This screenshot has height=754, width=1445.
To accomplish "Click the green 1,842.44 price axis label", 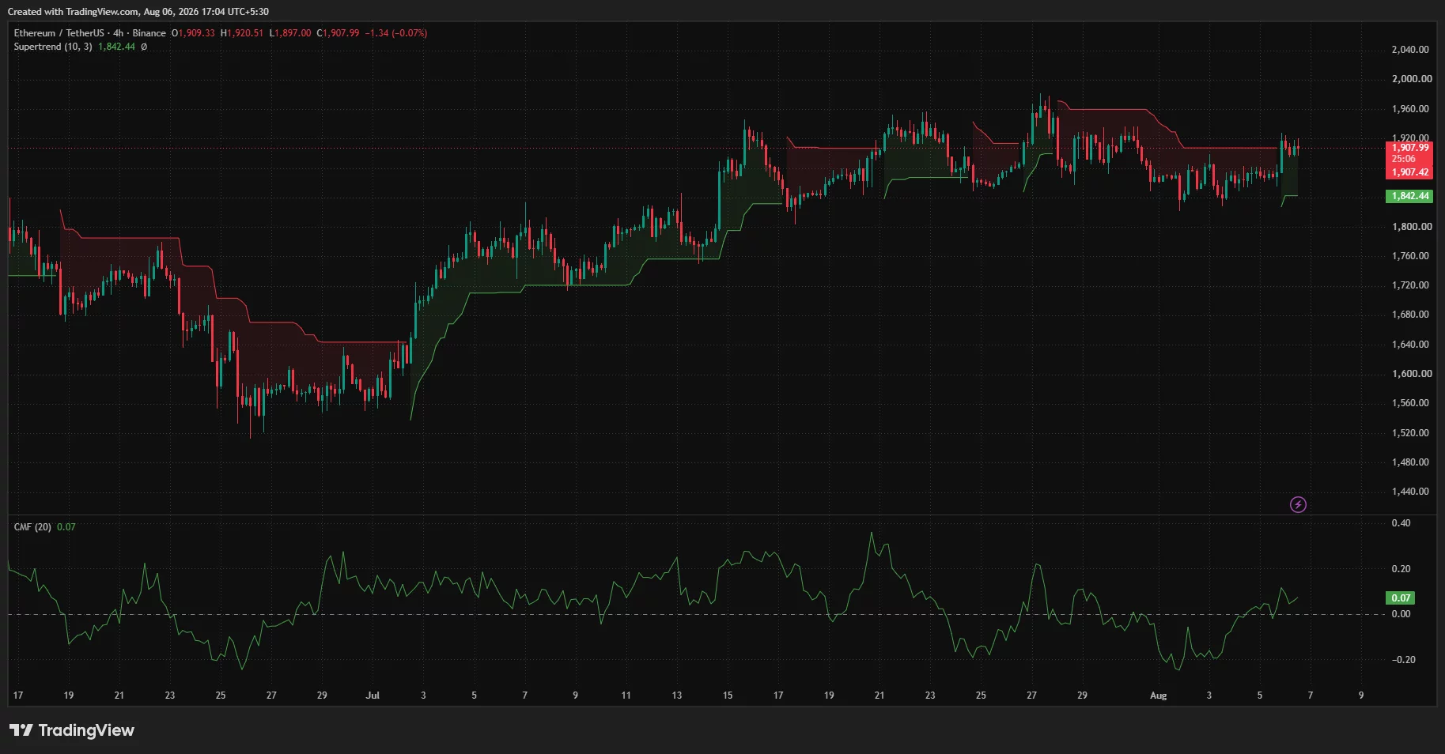I will tap(1410, 196).
